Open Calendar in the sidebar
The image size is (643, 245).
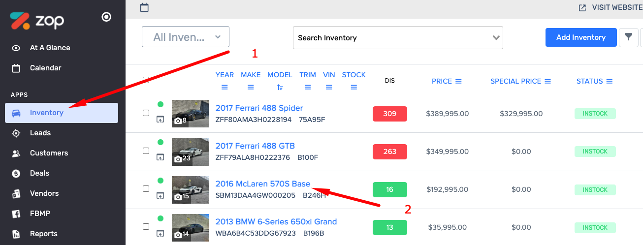coord(45,68)
